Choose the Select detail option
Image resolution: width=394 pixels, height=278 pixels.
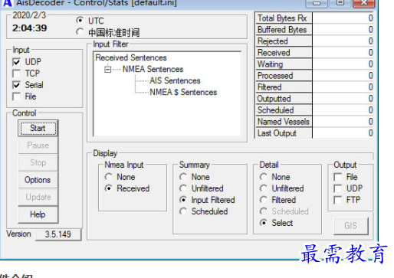264,223
